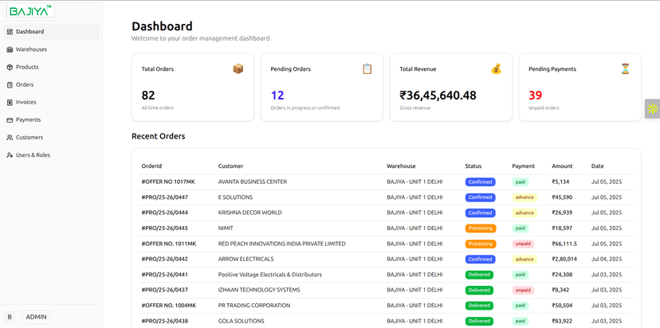Click the Customer column header
This screenshot has height=328, width=660.
[x=230, y=166]
